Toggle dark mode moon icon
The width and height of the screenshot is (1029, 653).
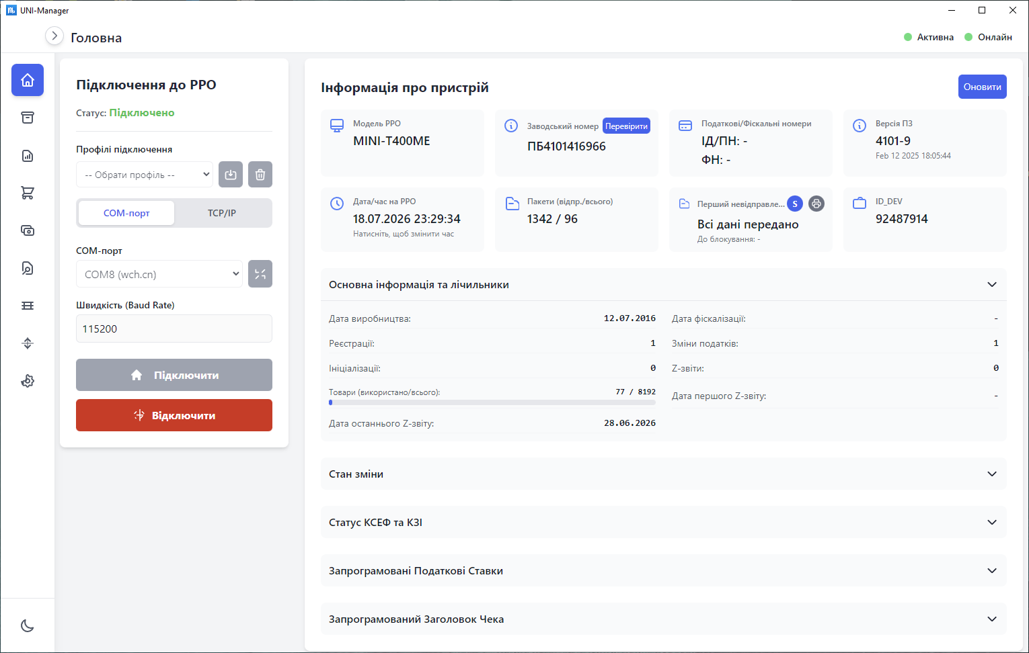[28, 625]
